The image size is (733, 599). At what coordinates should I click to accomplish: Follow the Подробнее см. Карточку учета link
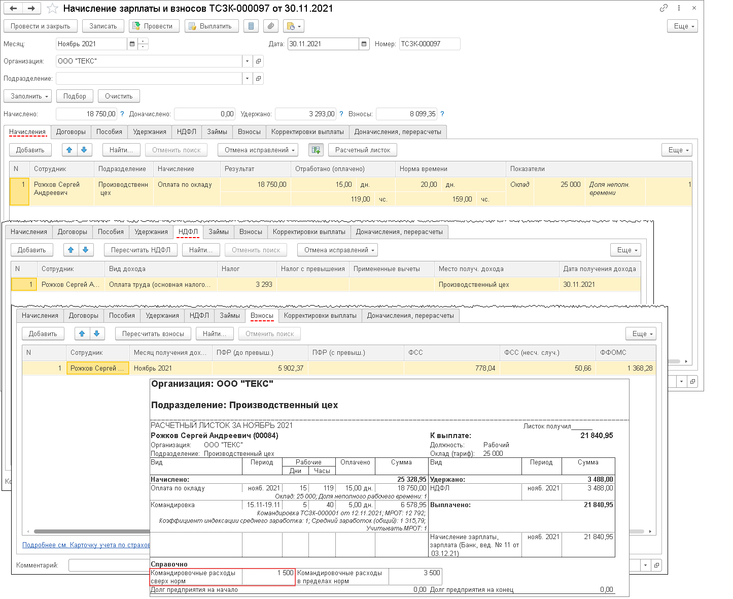86,545
